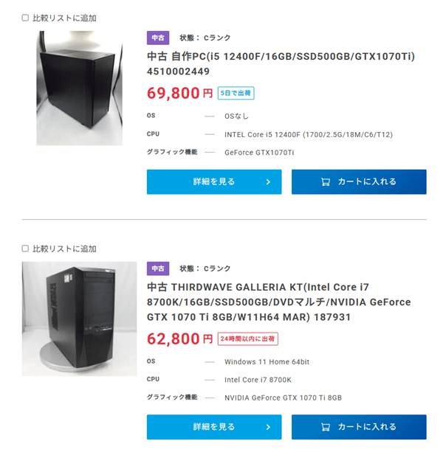Check compare-list box for the 自作PC listing
This screenshot has height=458, width=443.
click(26, 18)
